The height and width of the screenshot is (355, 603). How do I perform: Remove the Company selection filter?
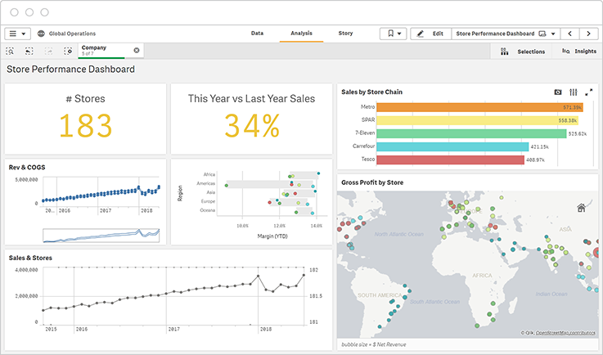click(137, 51)
